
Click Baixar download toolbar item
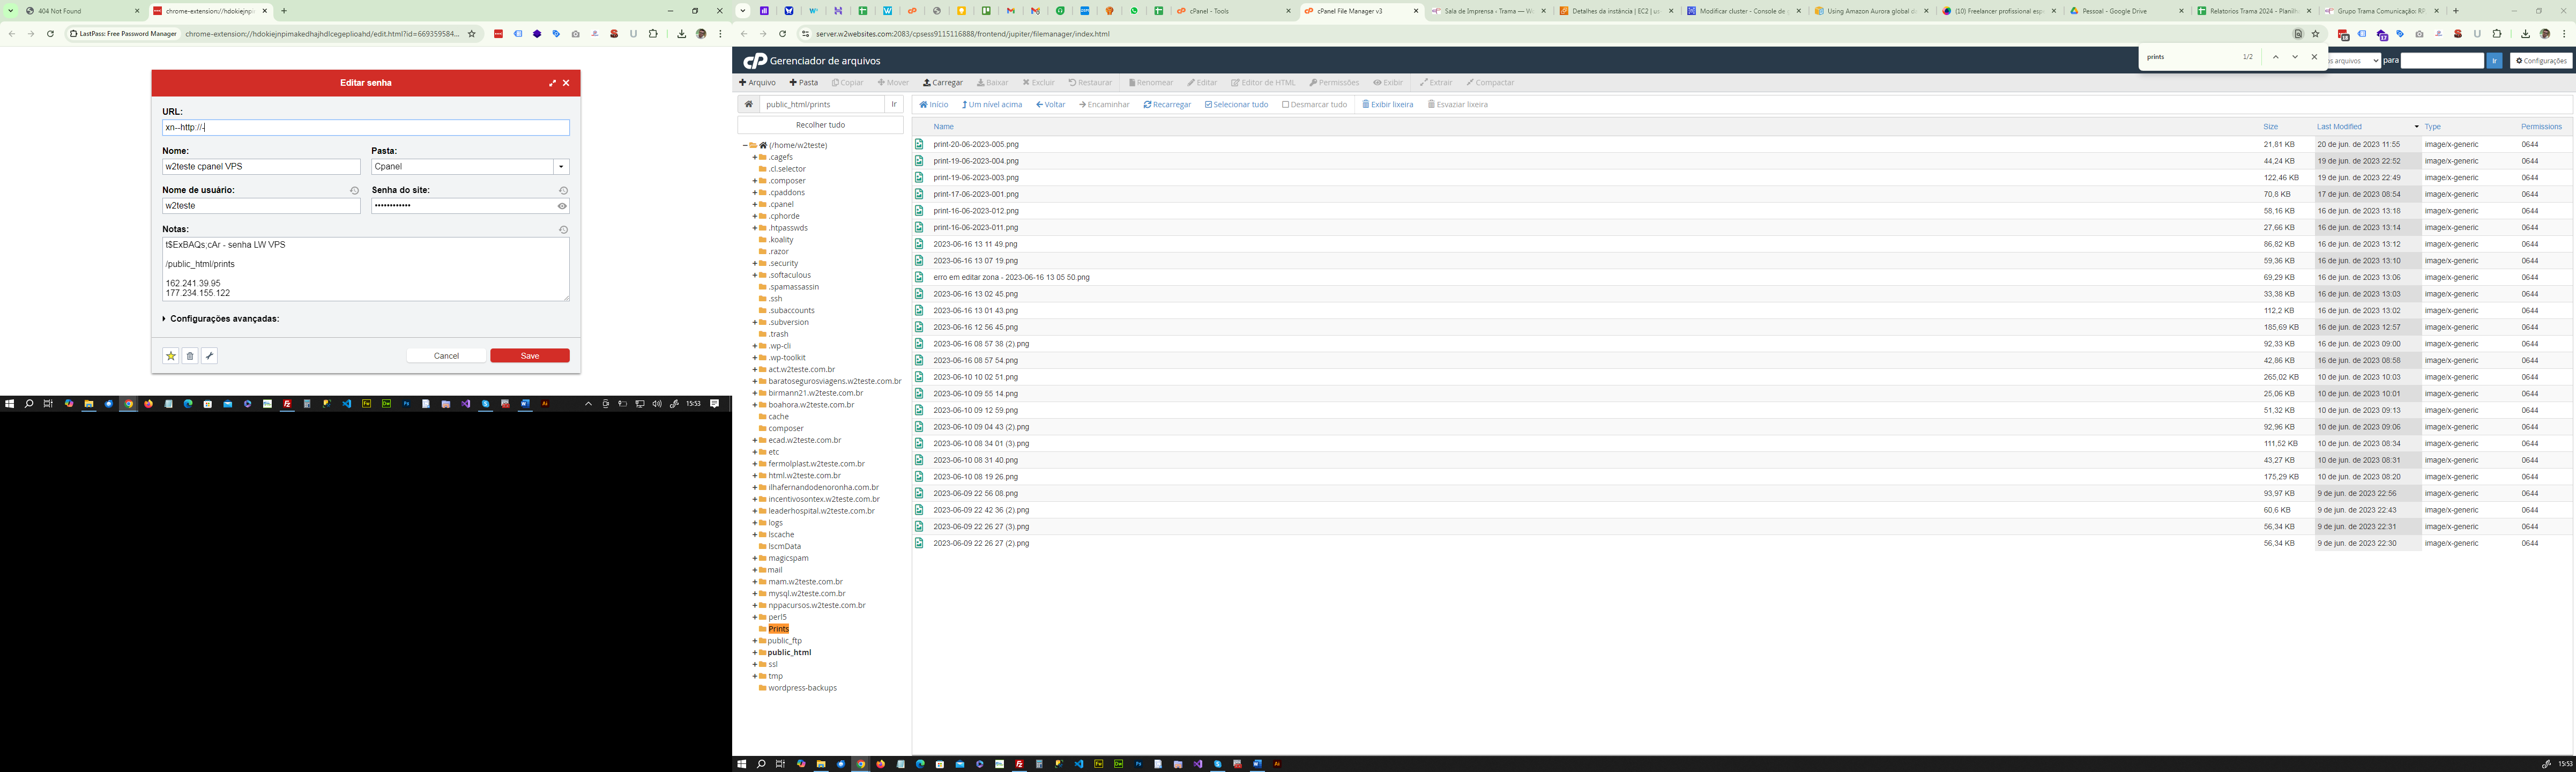point(992,83)
